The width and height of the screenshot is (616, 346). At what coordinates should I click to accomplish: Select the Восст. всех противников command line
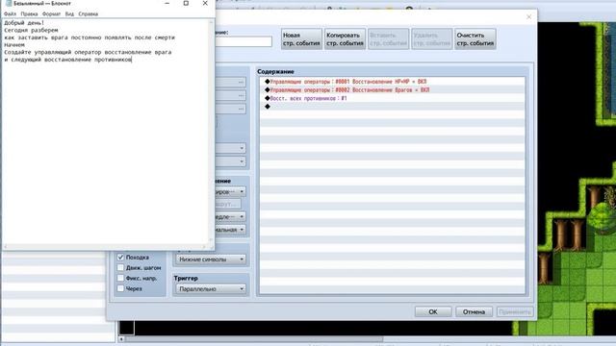(392, 98)
